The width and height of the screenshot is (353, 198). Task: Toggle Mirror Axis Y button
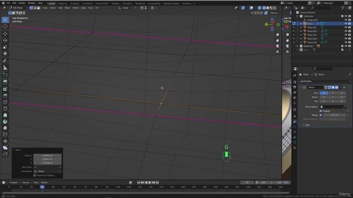click(x=333, y=93)
